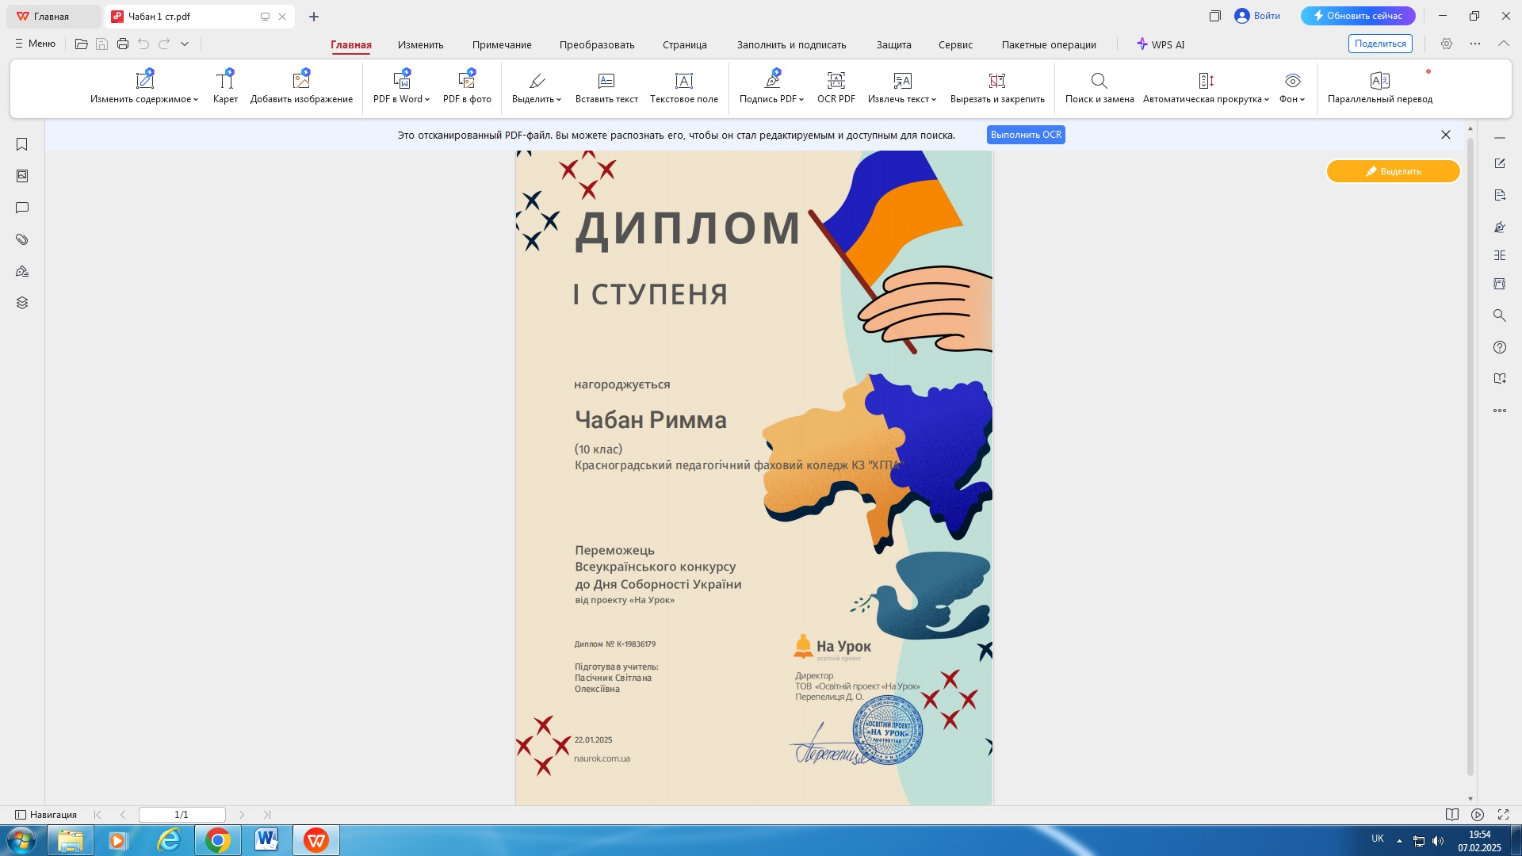This screenshot has width=1522, height=856.
Task: Open the attachments paperclip panel in sidebar
Action: click(22, 239)
